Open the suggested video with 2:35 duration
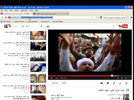Image resolution: width=134 pixels, height=100 pixels. click(x=38, y=35)
